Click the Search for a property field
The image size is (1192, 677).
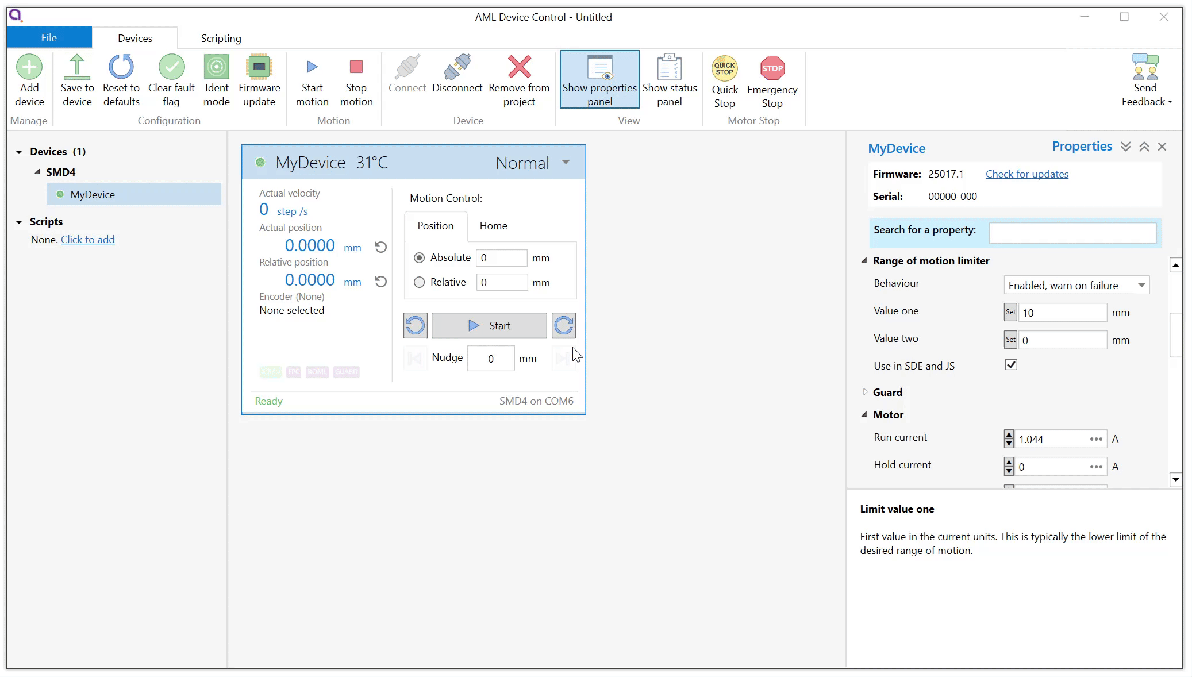point(1072,232)
